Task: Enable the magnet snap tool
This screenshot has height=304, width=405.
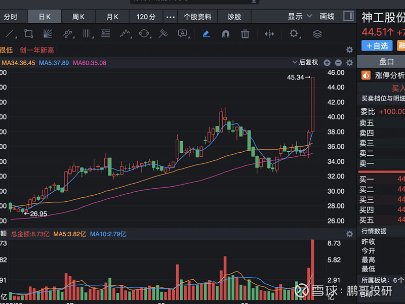Action: [226, 34]
